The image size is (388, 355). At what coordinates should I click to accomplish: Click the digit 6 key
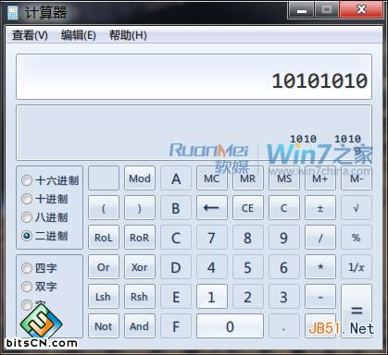tap(284, 267)
